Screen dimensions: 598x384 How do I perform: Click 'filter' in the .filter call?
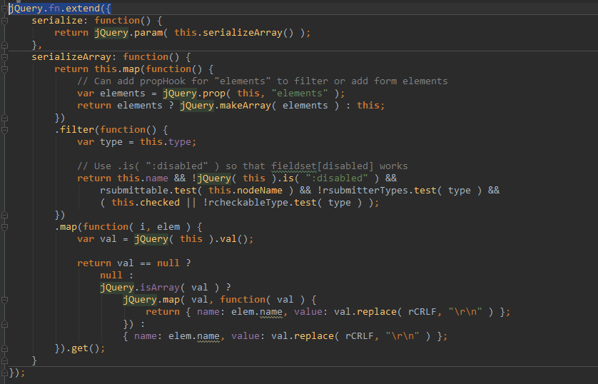77,130
